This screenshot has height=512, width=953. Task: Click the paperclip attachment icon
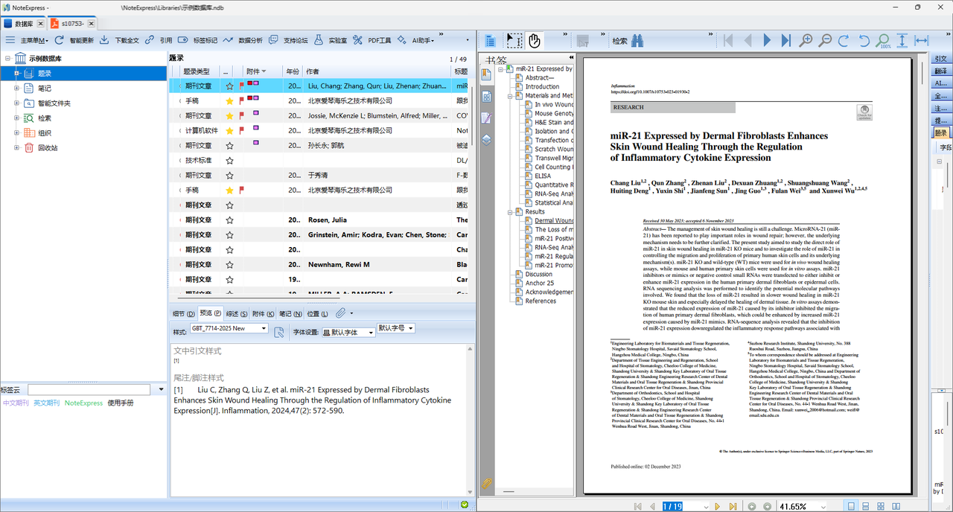click(340, 313)
